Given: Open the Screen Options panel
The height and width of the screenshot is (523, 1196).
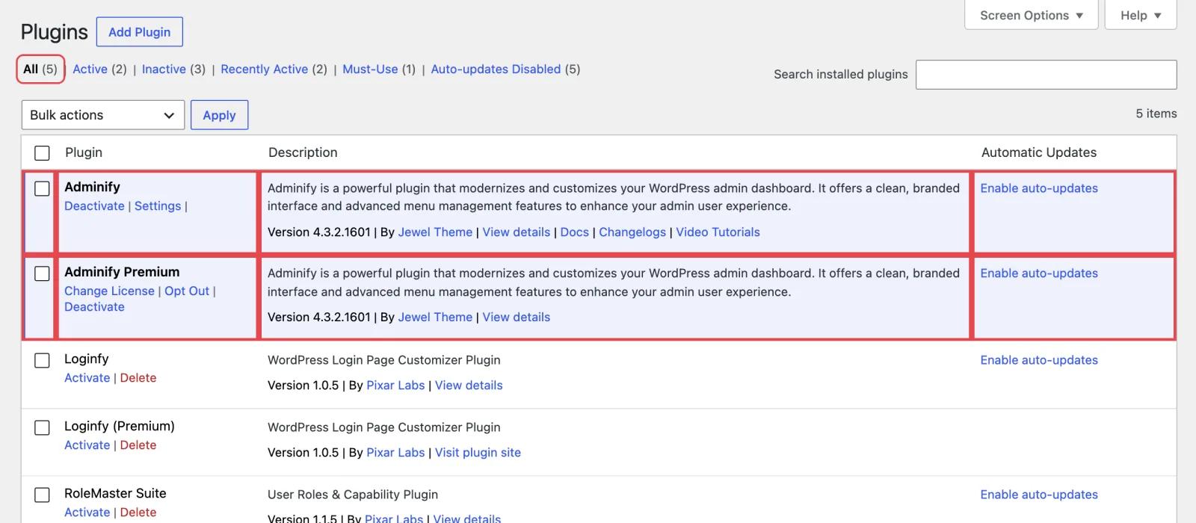Looking at the screenshot, I should (1031, 15).
